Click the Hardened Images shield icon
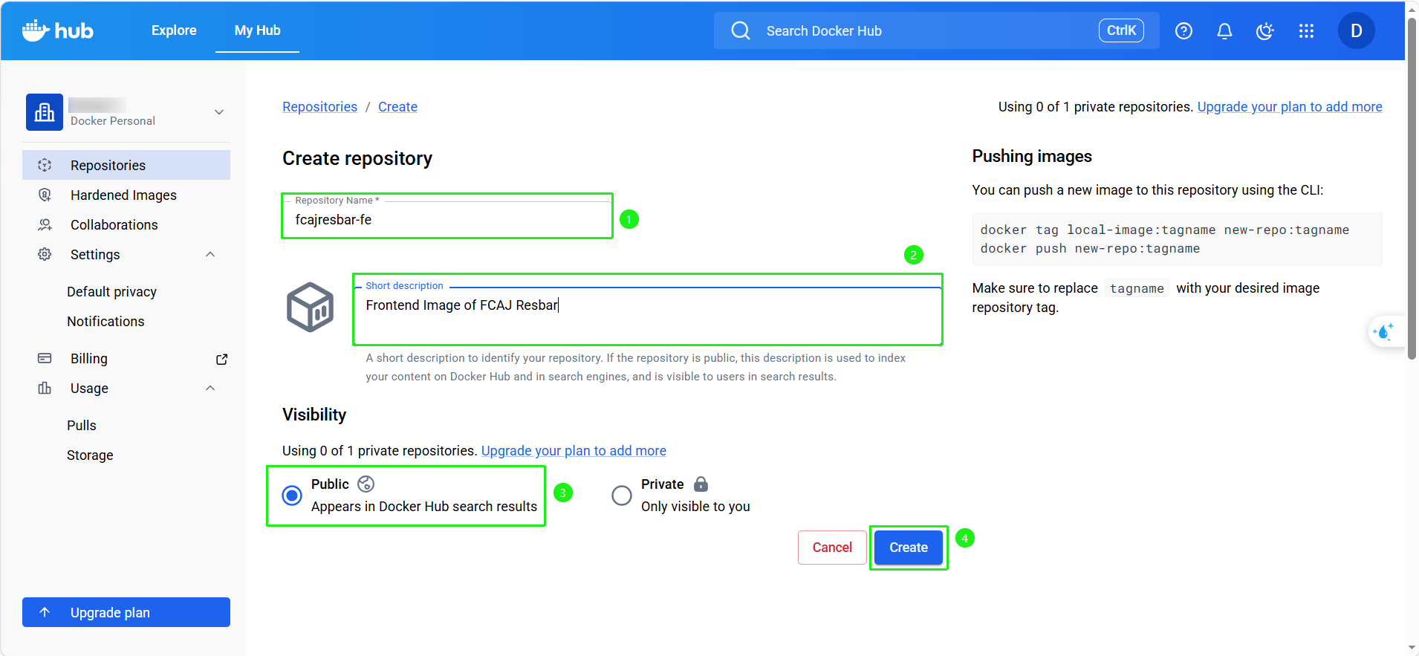The height and width of the screenshot is (656, 1419). pos(45,195)
